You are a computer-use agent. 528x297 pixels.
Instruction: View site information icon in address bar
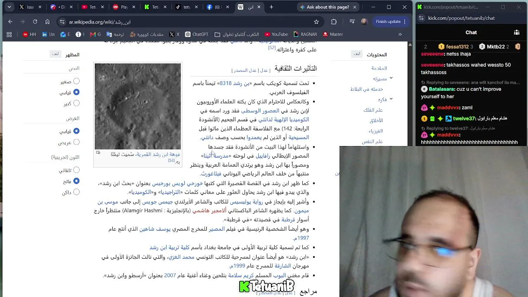(x=62, y=22)
